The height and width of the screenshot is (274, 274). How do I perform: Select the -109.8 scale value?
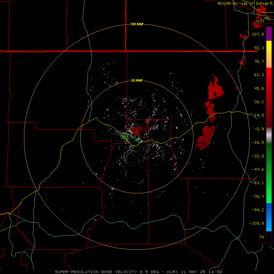257,223
